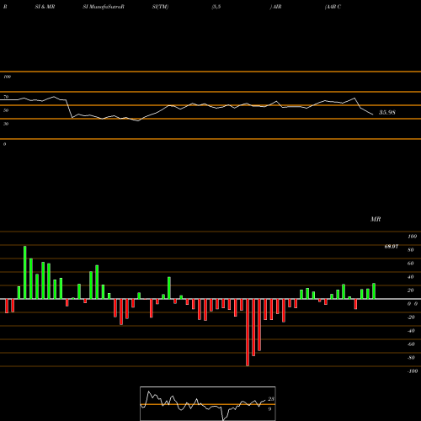The height and width of the screenshot is (421, 421).
Task: Click the '-60' label on the MR axis
Action: click(411, 344)
